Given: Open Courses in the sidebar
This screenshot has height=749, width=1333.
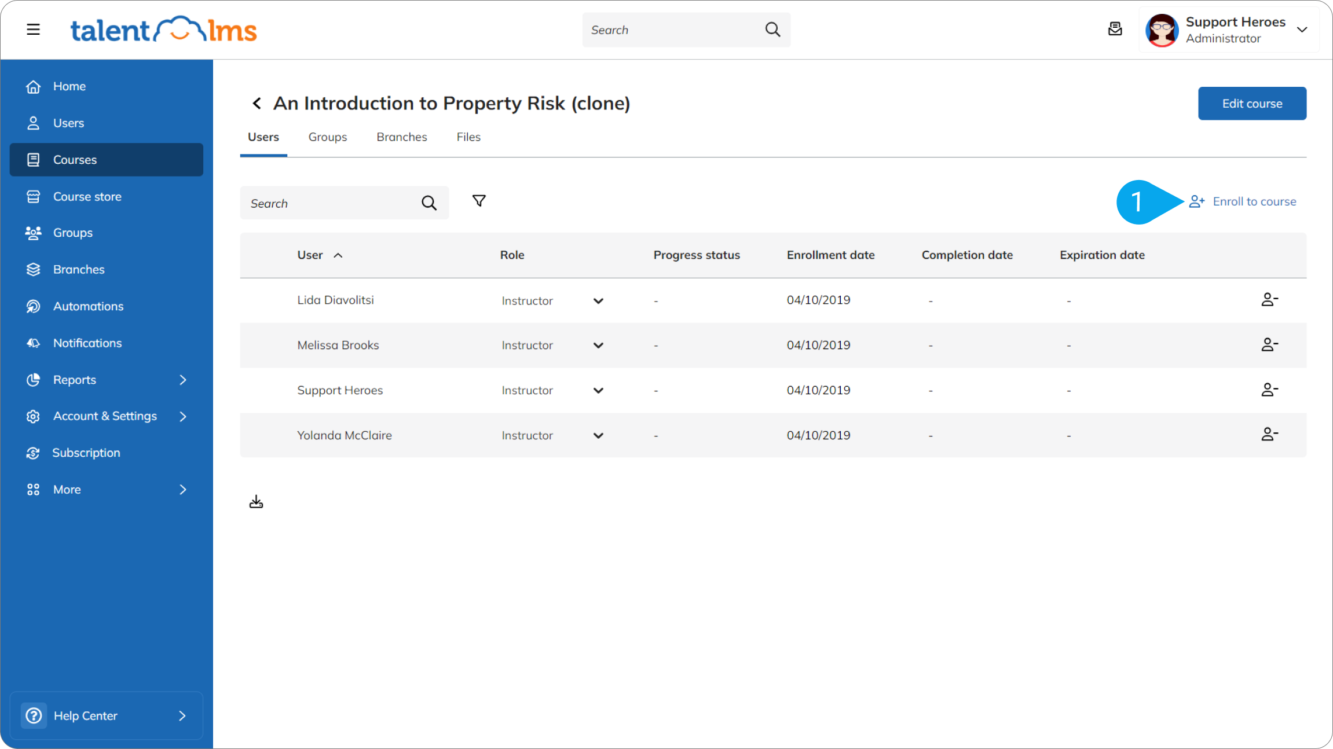Looking at the screenshot, I should [x=107, y=160].
